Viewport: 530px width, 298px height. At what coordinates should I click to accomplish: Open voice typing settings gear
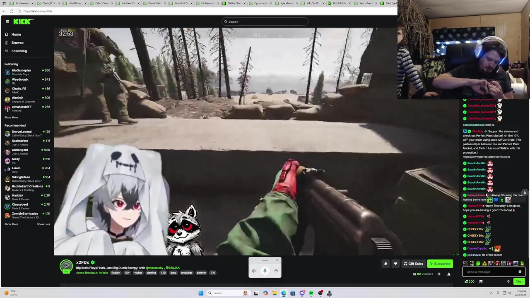pyautogui.click(x=254, y=271)
